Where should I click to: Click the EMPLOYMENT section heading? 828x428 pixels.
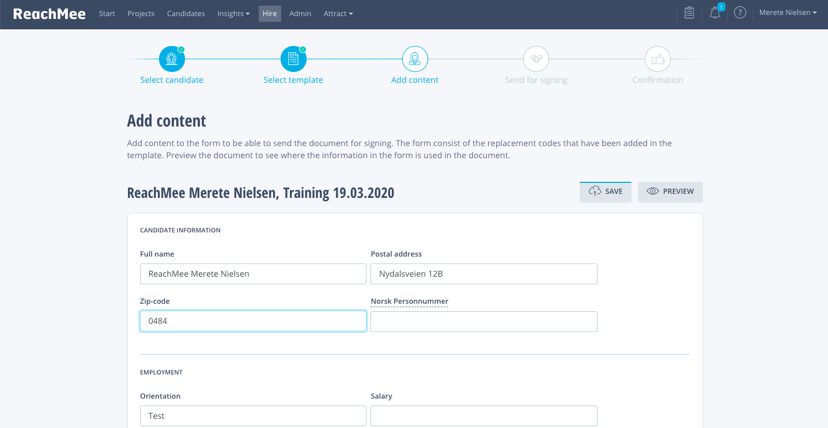(161, 372)
